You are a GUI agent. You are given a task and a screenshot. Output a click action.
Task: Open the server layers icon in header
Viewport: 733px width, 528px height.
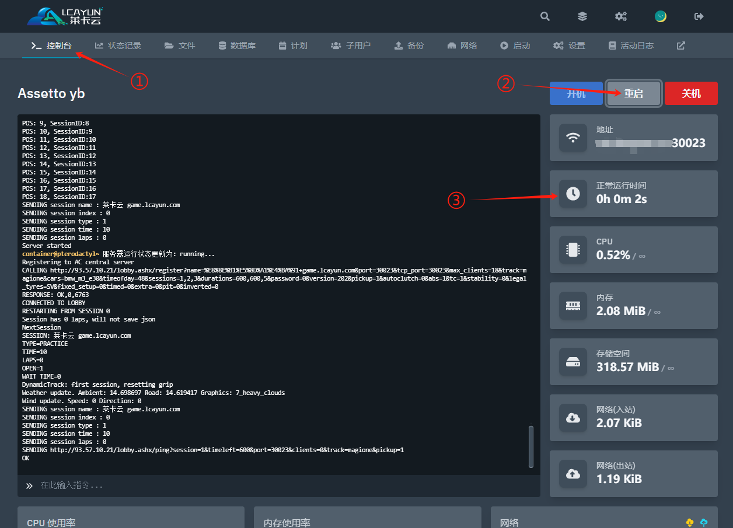(x=582, y=16)
